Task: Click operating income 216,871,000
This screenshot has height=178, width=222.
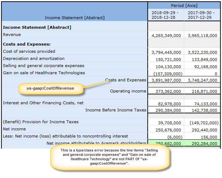Action: point(204,91)
